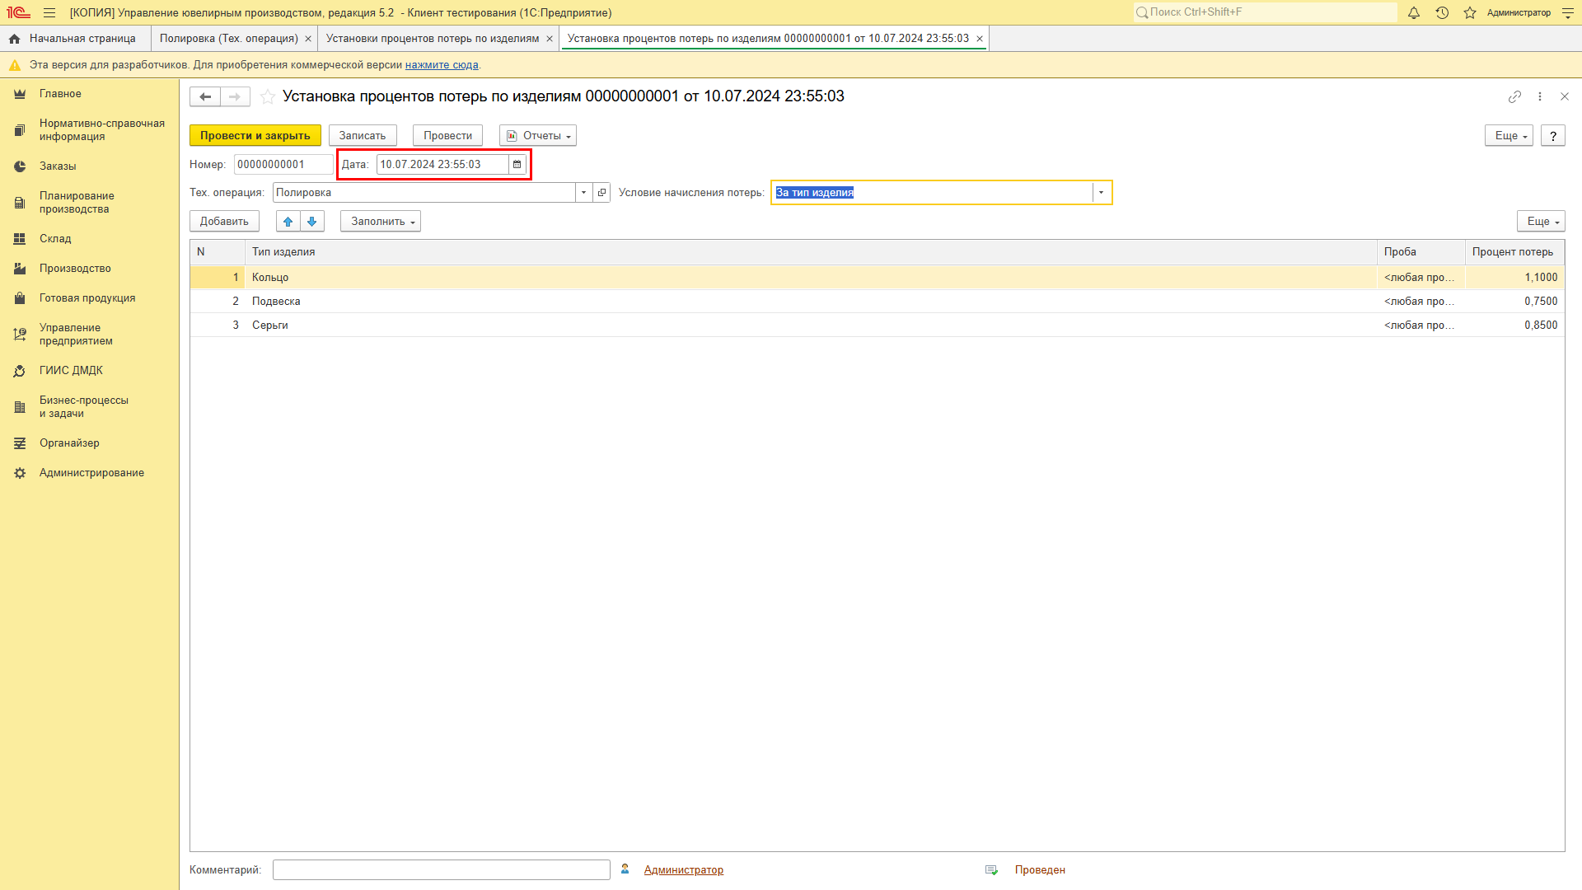This screenshot has height=890, width=1582.
Task: Click Записать button
Action: pyautogui.click(x=363, y=136)
